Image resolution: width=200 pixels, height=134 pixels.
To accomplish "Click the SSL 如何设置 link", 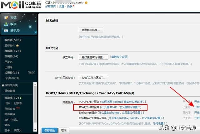I will [x=159, y=123].
